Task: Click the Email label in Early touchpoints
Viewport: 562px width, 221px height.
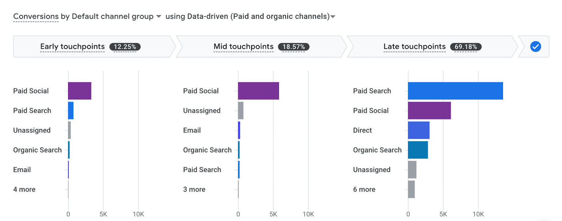Action: pos(22,170)
